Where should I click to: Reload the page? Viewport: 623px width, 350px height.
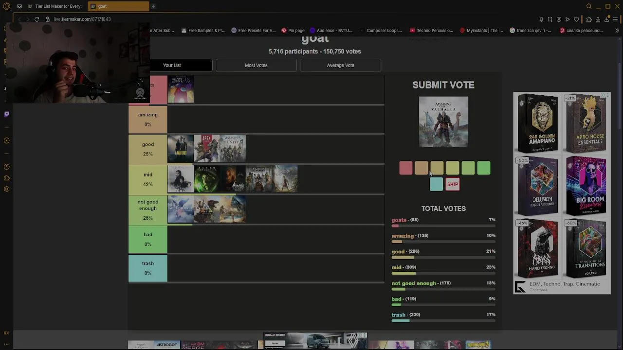[37, 19]
